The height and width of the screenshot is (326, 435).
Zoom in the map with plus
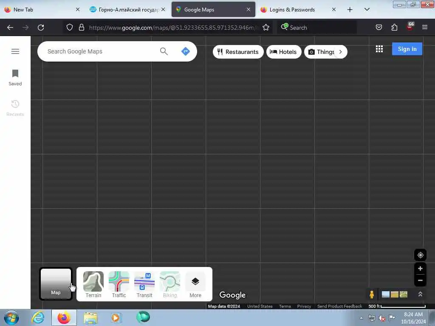click(420, 269)
